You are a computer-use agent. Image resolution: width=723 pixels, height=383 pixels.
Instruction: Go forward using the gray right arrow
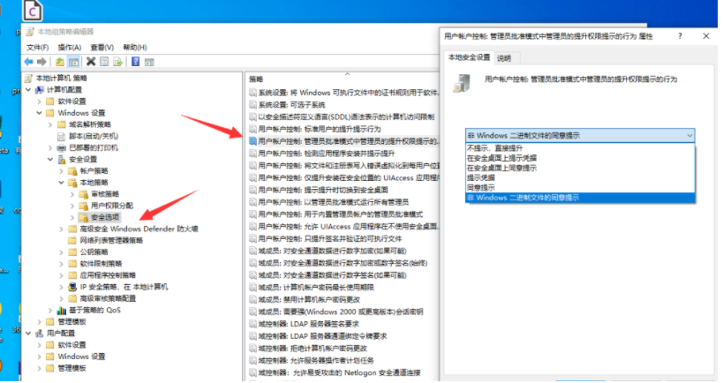42,62
